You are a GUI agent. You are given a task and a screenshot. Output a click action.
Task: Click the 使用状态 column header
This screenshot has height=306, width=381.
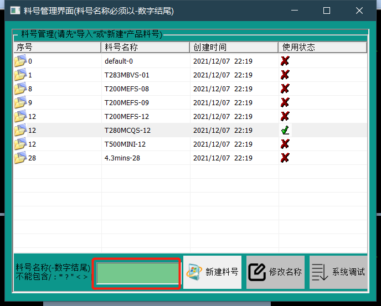point(322,48)
